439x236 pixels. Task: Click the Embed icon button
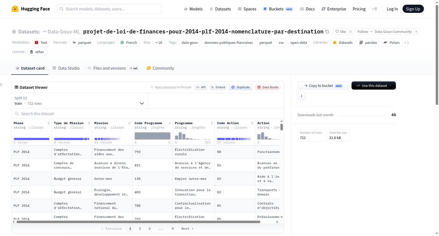218,87
